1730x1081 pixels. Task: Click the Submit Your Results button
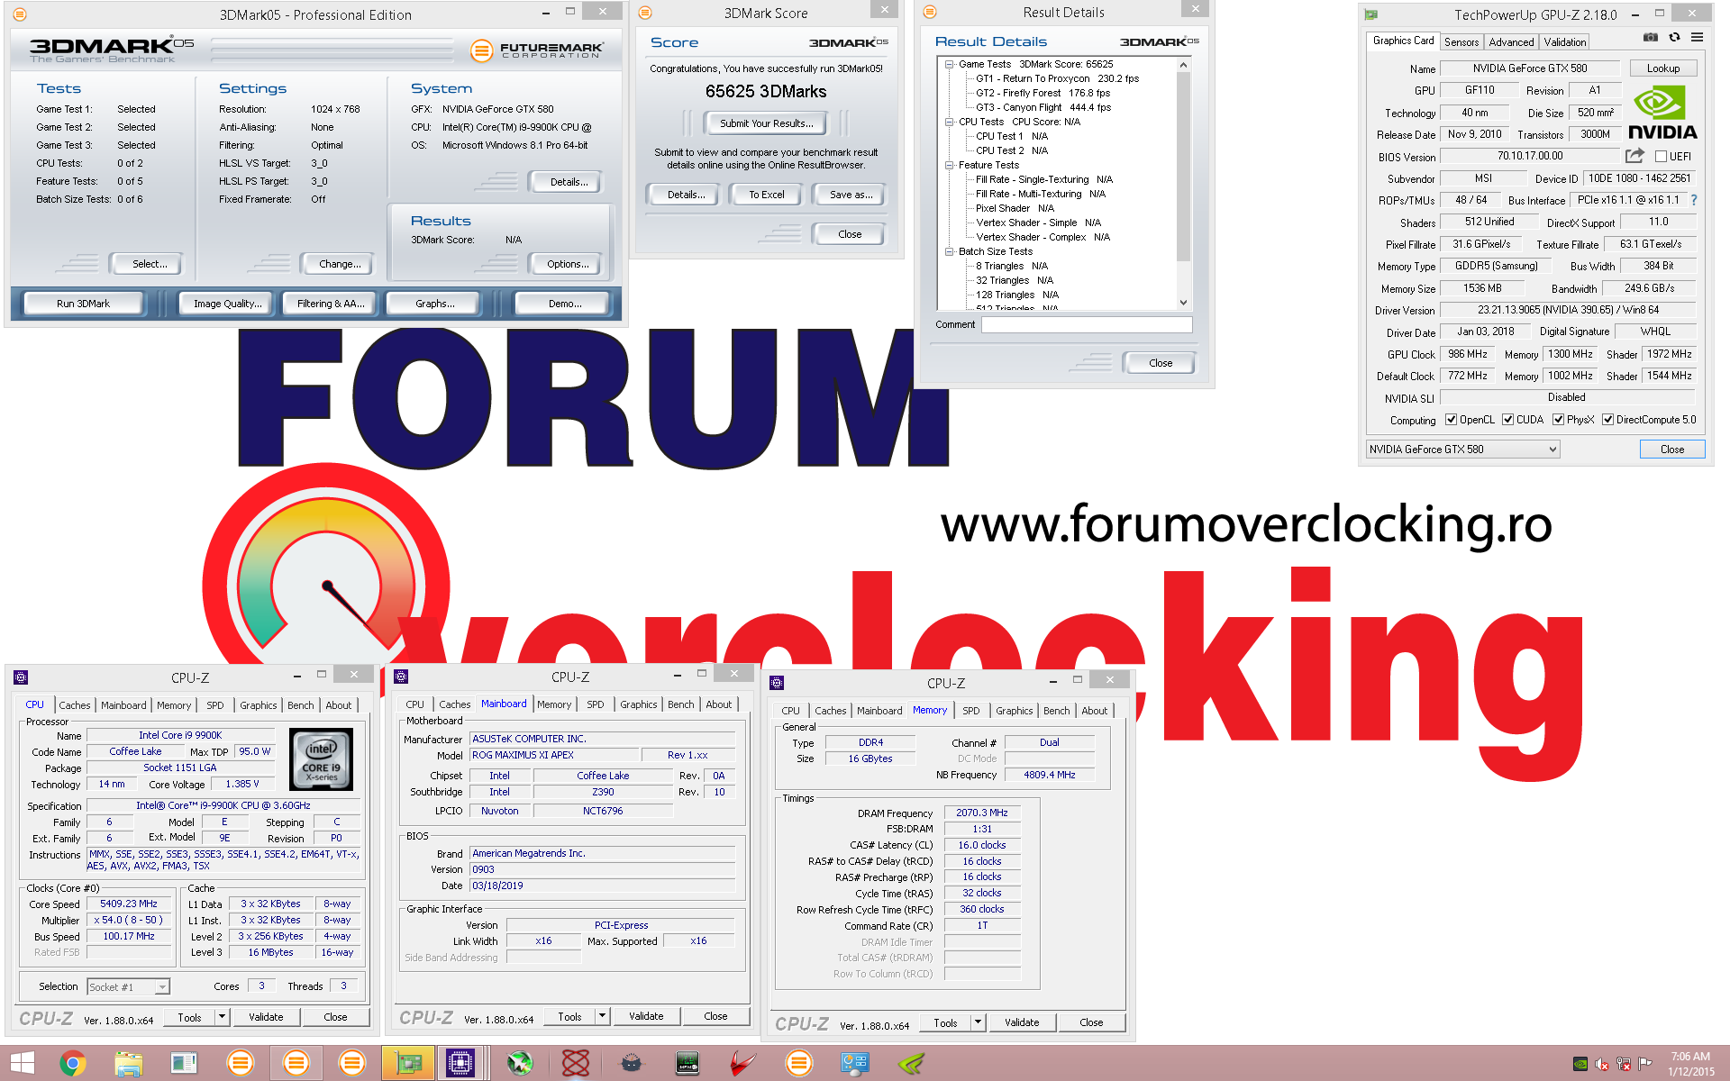pos(766,123)
